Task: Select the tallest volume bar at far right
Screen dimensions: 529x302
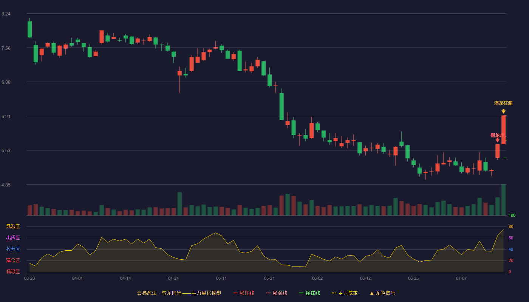Action: pos(503,200)
